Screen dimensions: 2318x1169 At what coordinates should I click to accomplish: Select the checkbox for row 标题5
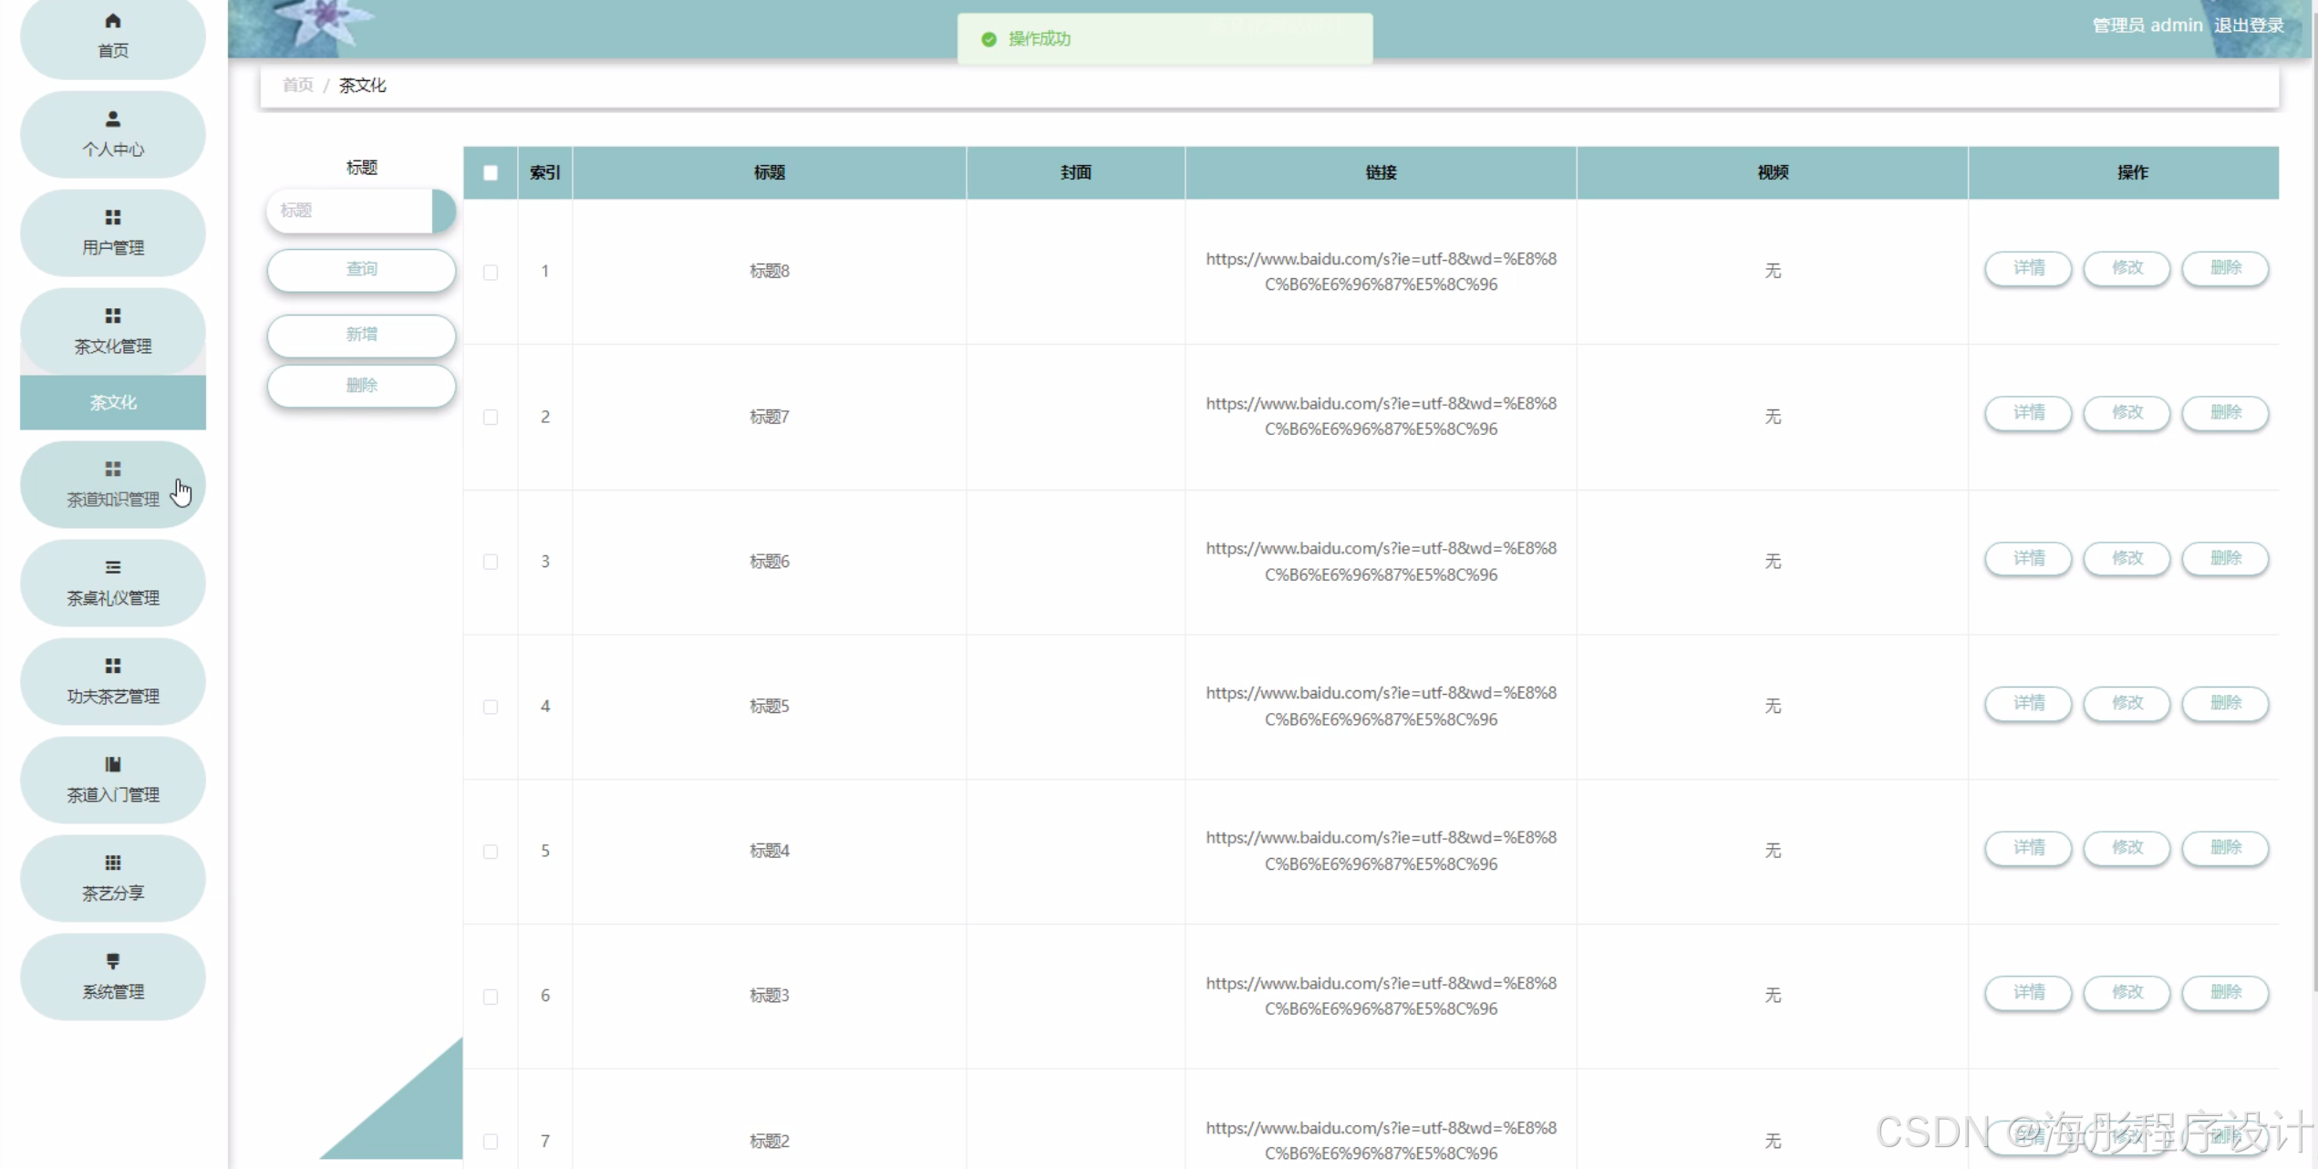click(x=491, y=708)
